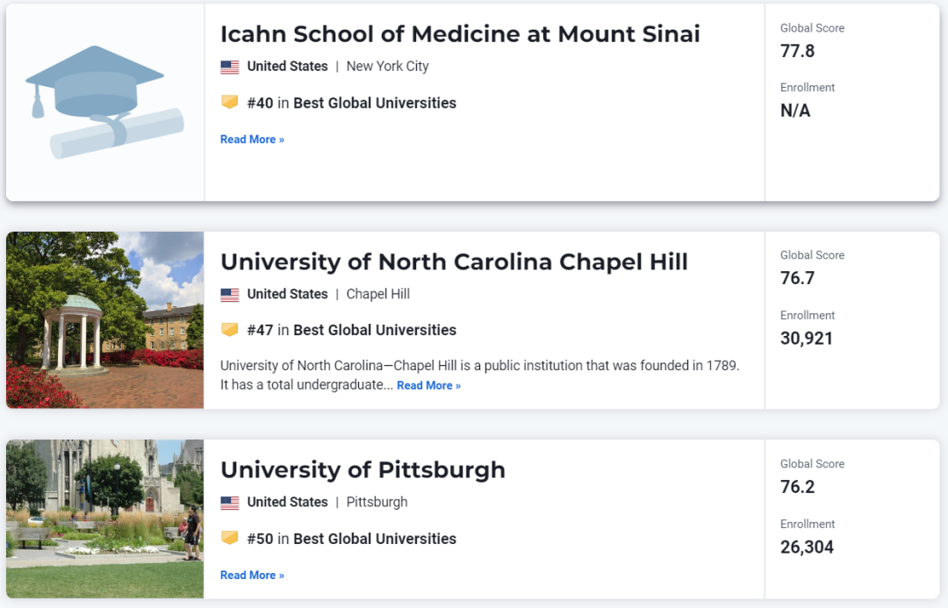
Task: Open University of Pittsburgh title link
Action: pos(363,470)
